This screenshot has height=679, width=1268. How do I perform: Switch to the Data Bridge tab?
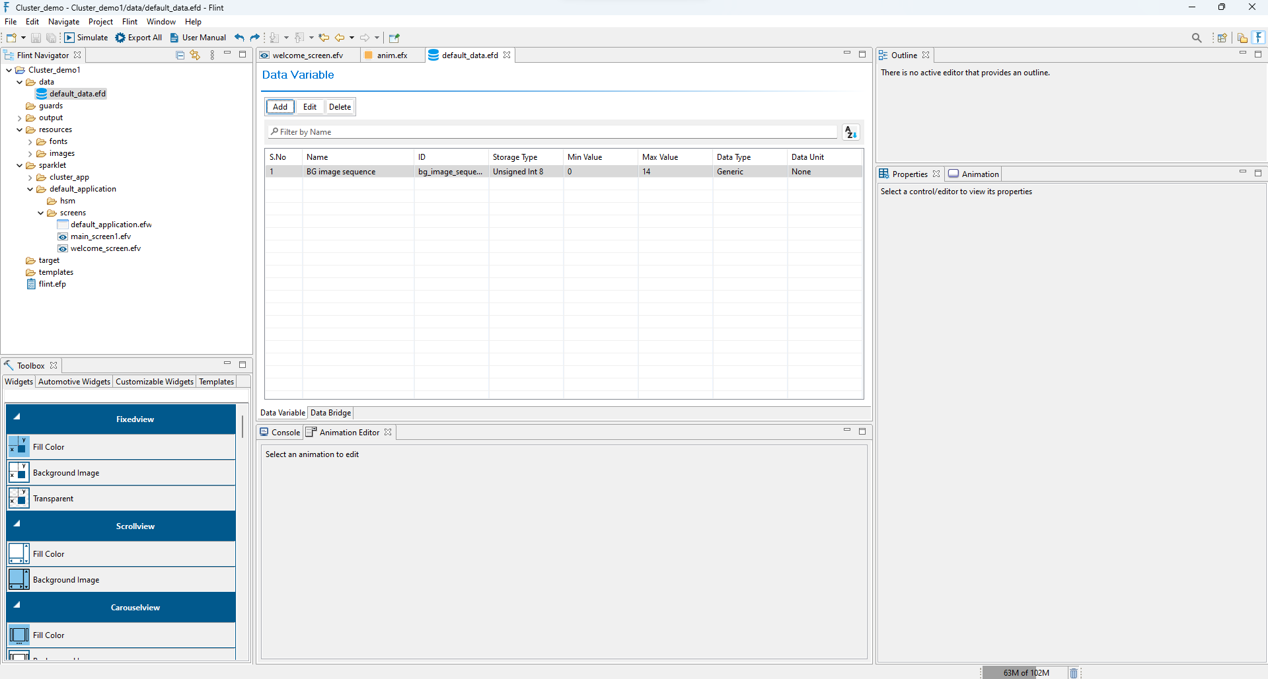click(x=330, y=413)
